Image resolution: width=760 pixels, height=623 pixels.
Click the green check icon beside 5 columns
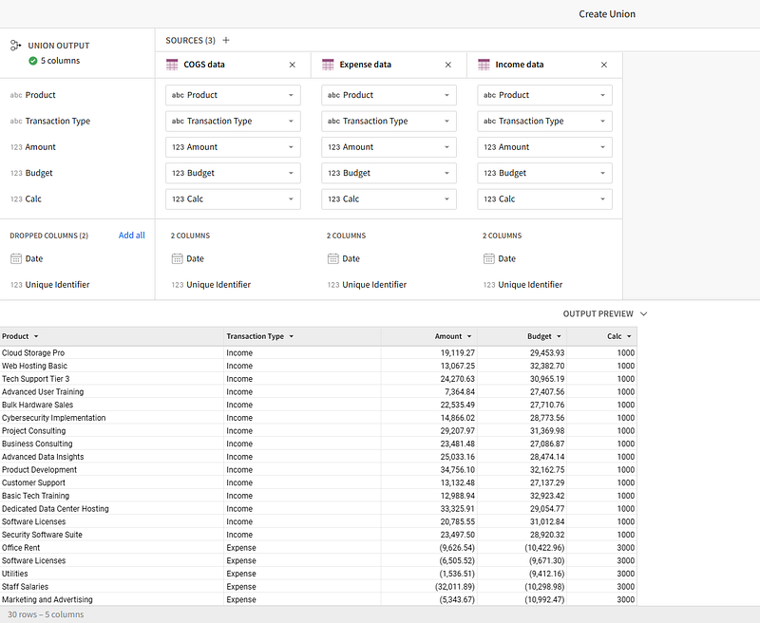click(x=33, y=61)
